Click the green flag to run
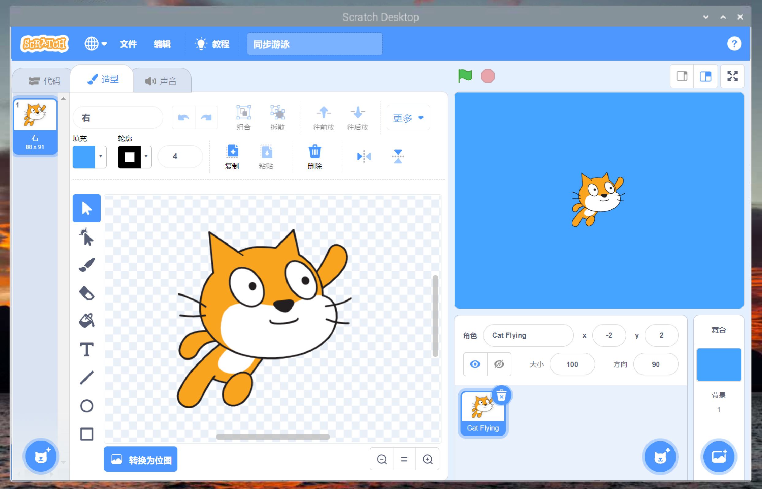The width and height of the screenshot is (762, 489). pyautogui.click(x=465, y=76)
